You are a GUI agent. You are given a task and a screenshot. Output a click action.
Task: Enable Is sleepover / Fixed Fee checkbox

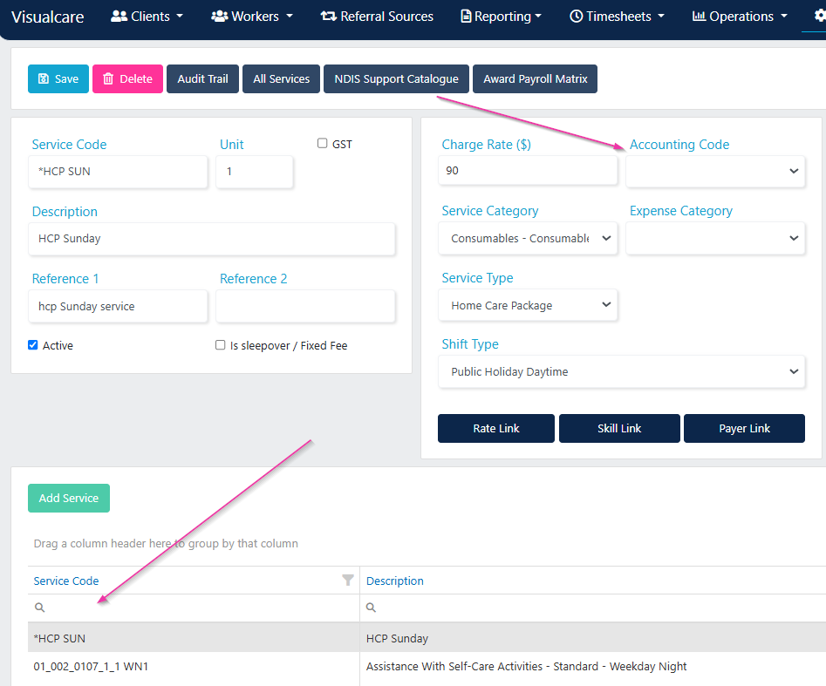(220, 345)
